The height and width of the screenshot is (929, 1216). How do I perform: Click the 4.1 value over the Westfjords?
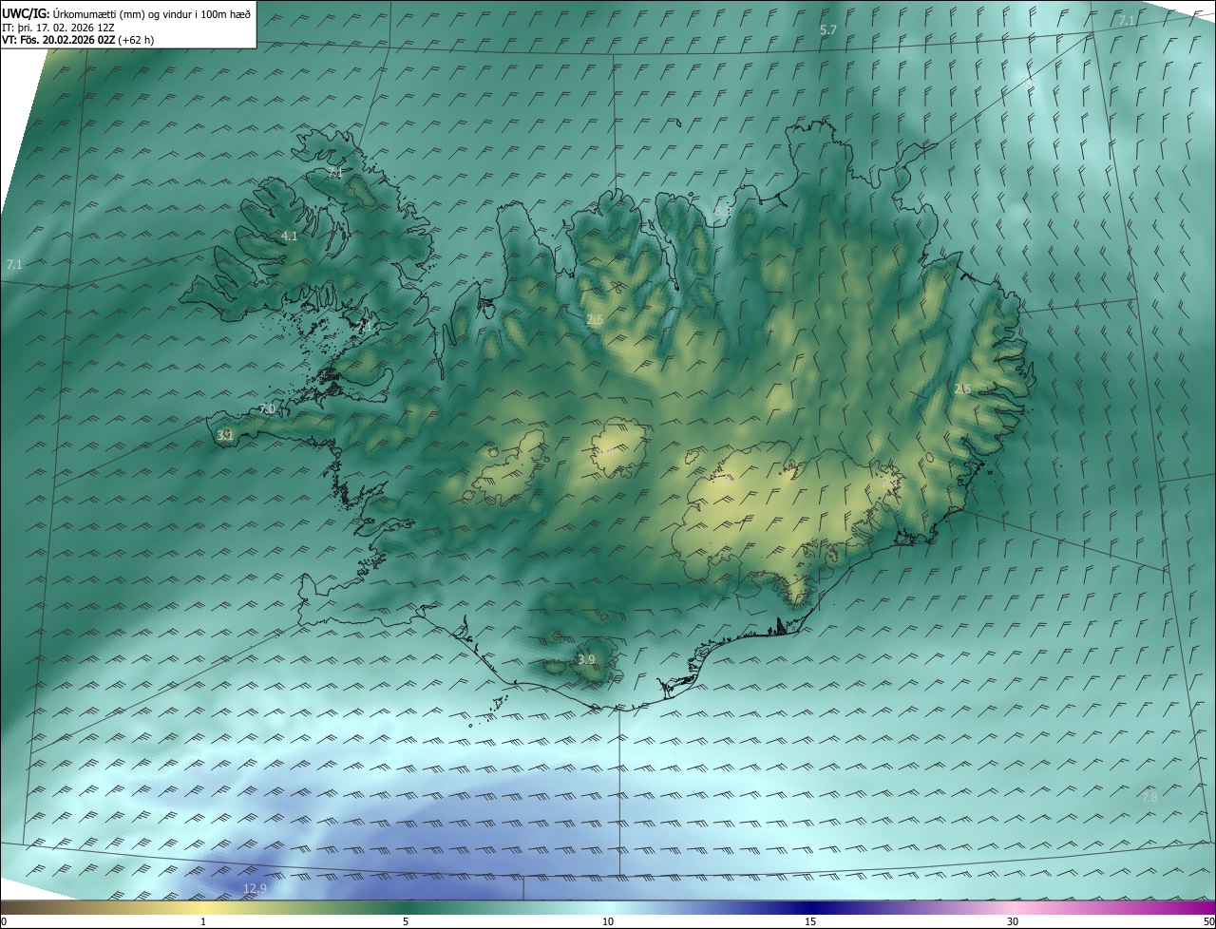tap(290, 237)
